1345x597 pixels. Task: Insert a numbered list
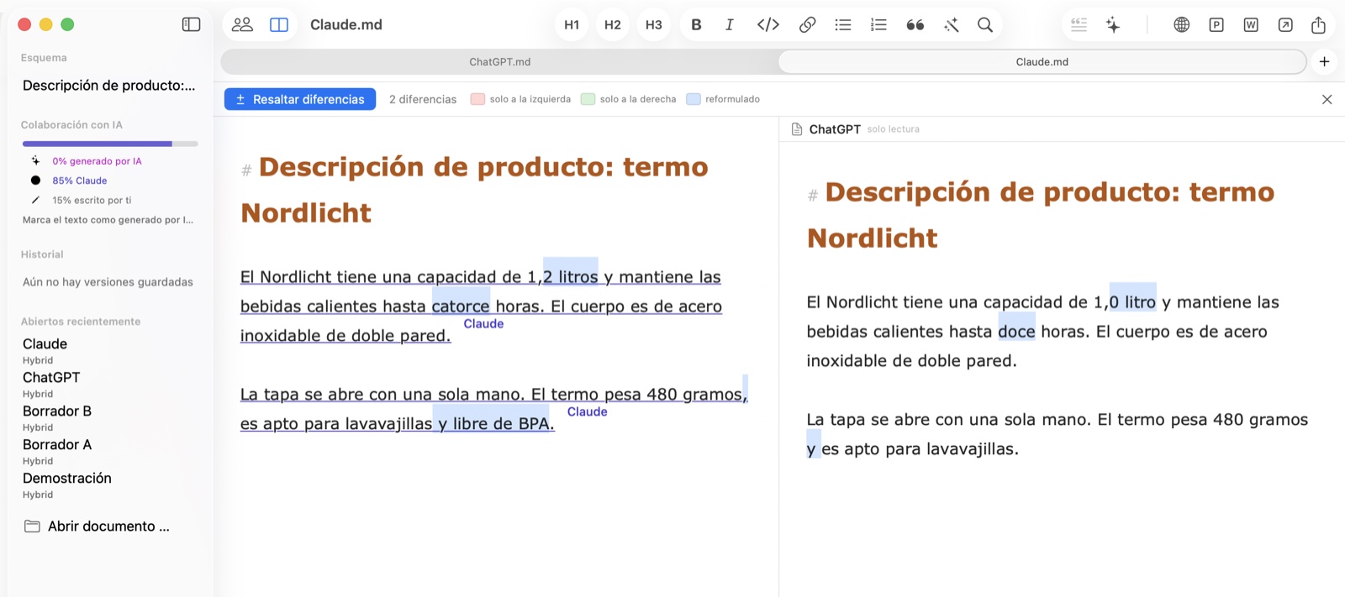click(x=878, y=24)
